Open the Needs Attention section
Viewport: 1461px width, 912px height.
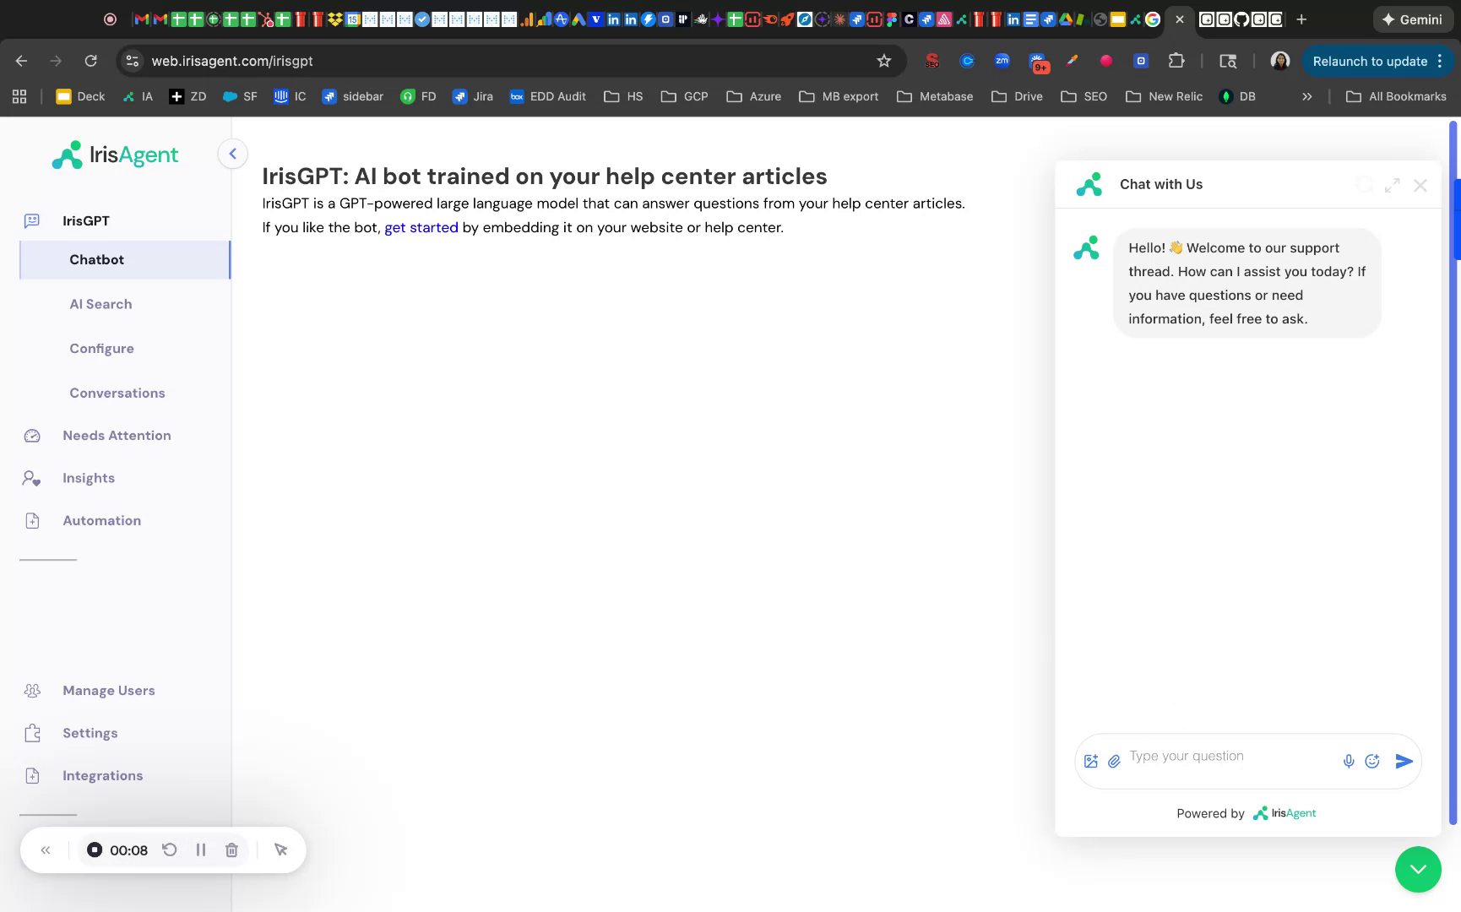(117, 435)
